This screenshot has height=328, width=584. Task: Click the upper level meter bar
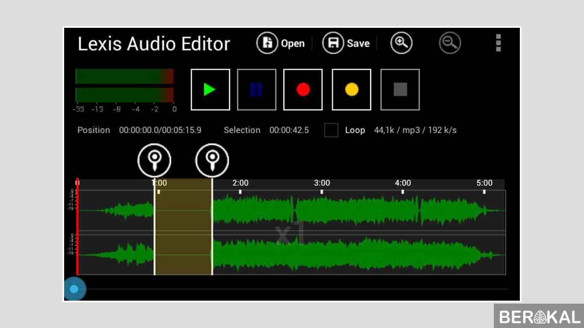point(124,76)
